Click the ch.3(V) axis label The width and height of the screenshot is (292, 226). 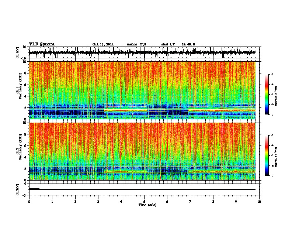[18, 189]
